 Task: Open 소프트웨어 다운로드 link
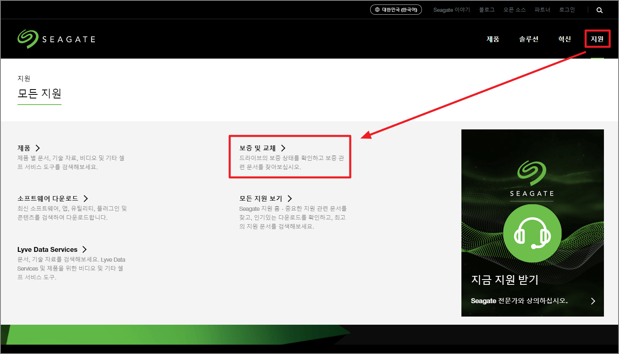(x=48, y=199)
